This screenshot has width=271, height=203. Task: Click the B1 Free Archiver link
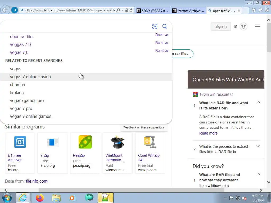15,158
